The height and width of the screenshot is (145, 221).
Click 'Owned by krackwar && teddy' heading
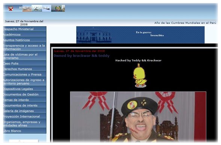click(x=82, y=56)
